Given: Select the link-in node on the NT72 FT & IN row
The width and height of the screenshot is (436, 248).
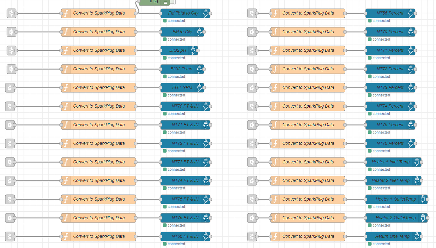Looking at the screenshot, I should pyautogui.click(x=10, y=144).
